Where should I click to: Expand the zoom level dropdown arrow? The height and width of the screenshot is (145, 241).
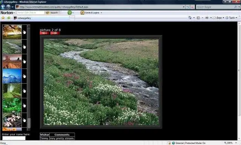click(x=236, y=143)
